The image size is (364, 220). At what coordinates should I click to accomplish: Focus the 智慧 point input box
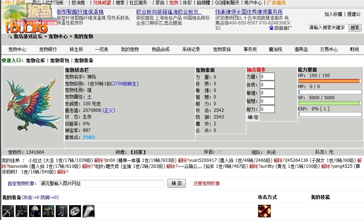(x=267, y=101)
